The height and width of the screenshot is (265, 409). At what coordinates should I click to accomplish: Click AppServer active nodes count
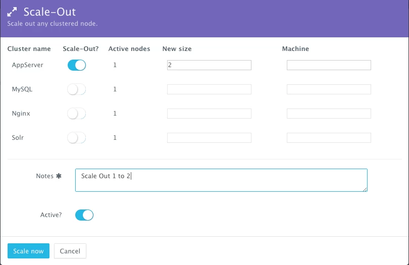coord(115,65)
